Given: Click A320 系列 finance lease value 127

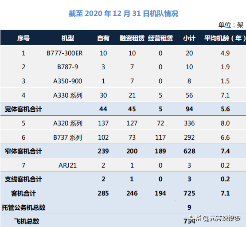Looking at the screenshot, I should [x=132, y=123].
